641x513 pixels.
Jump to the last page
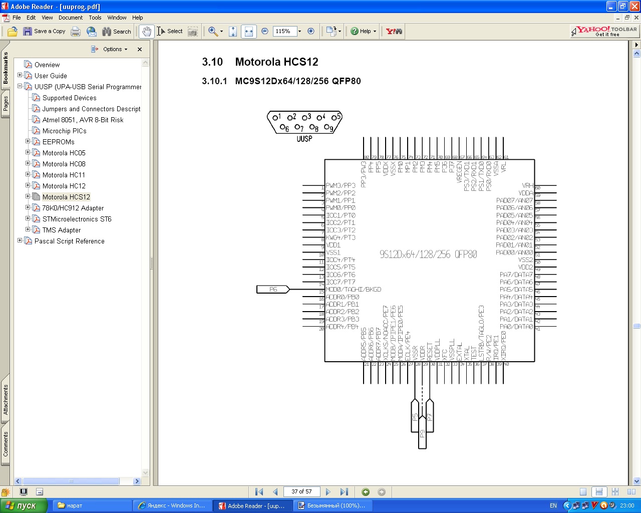(x=344, y=492)
